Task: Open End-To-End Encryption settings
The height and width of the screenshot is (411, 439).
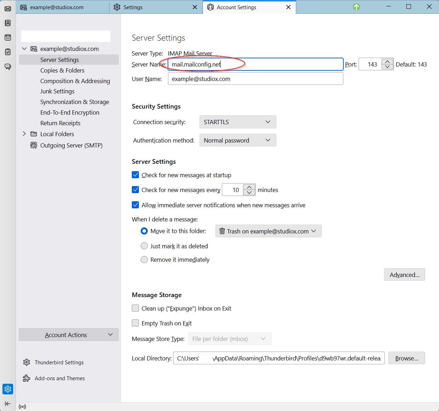Action: (x=70, y=112)
